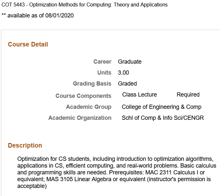
Task: Select the 3.00 units value
Action: pos(124,73)
